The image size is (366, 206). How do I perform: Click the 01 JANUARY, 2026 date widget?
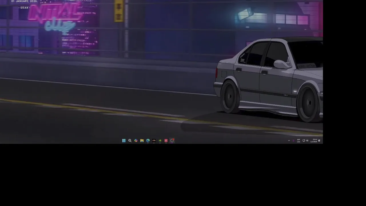(24, 1)
